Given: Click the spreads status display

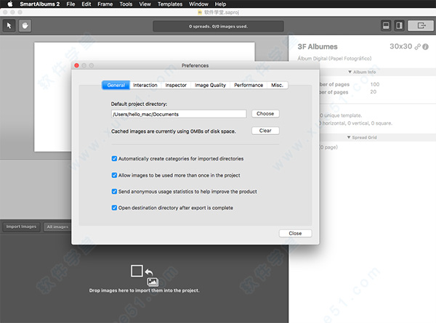Looking at the screenshot, I should 218,26.
